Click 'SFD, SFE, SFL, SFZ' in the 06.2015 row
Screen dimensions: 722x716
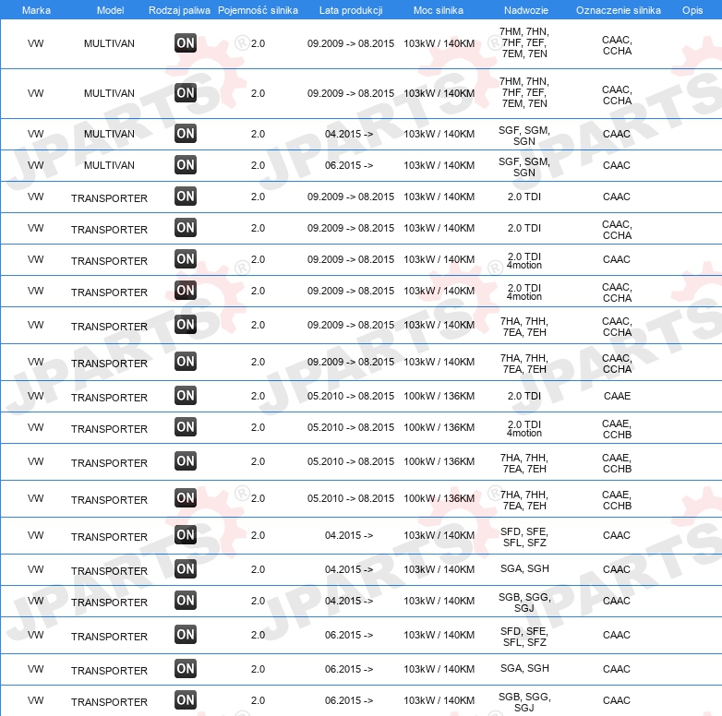click(x=524, y=637)
